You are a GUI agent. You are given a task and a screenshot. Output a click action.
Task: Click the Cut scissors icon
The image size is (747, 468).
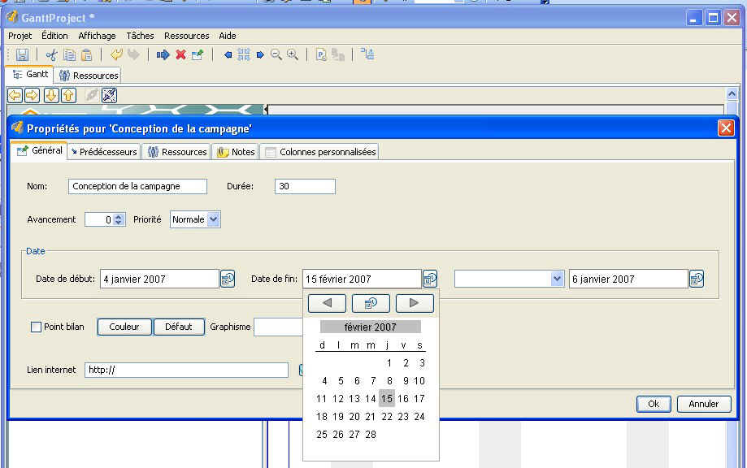(x=51, y=54)
